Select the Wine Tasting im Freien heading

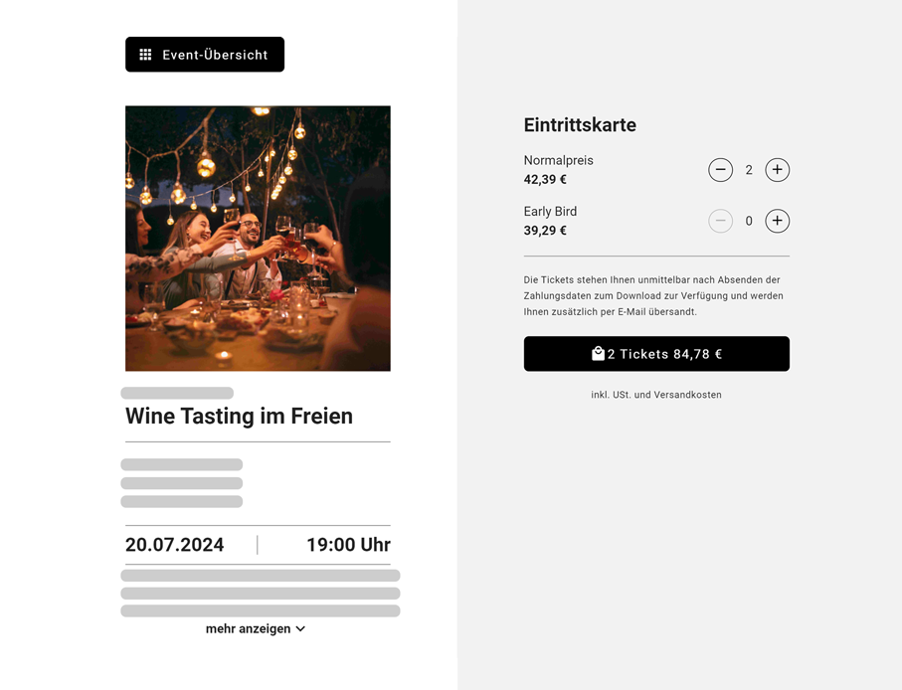(239, 416)
